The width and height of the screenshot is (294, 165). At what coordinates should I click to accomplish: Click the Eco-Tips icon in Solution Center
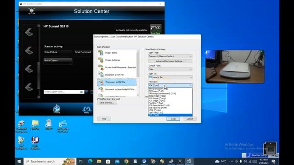coord(155,29)
